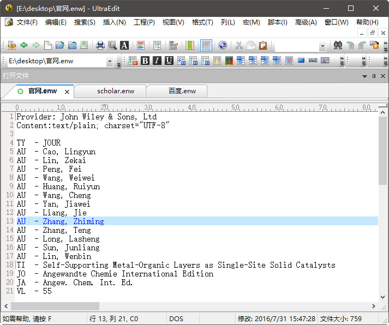Paste from clipboard icon
Viewport: 389px width, 325px height.
pos(263,45)
